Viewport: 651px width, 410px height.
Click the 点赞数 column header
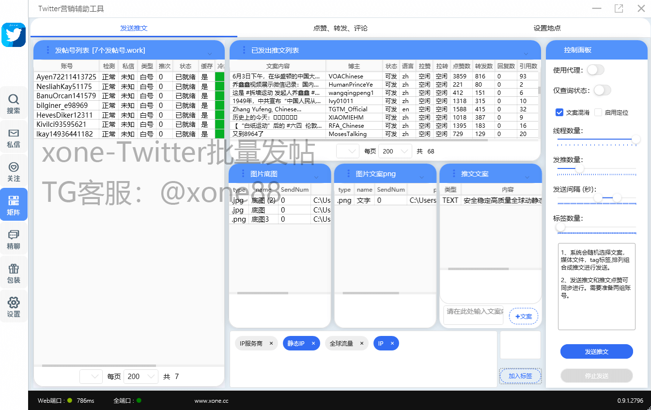462,66
